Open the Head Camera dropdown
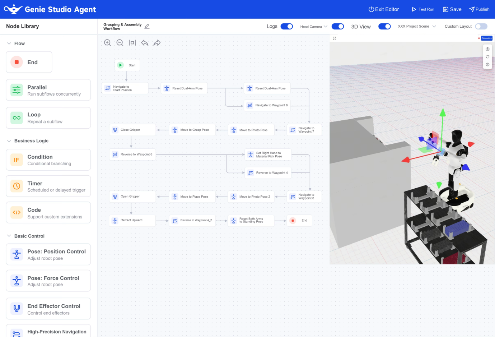Image resolution: width=495 pixels, height=337 pixels. (x=314, y=27)
